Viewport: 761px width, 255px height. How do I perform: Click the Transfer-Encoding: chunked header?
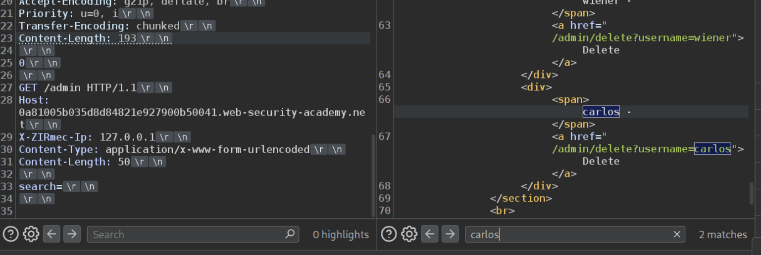pos(99,26)
